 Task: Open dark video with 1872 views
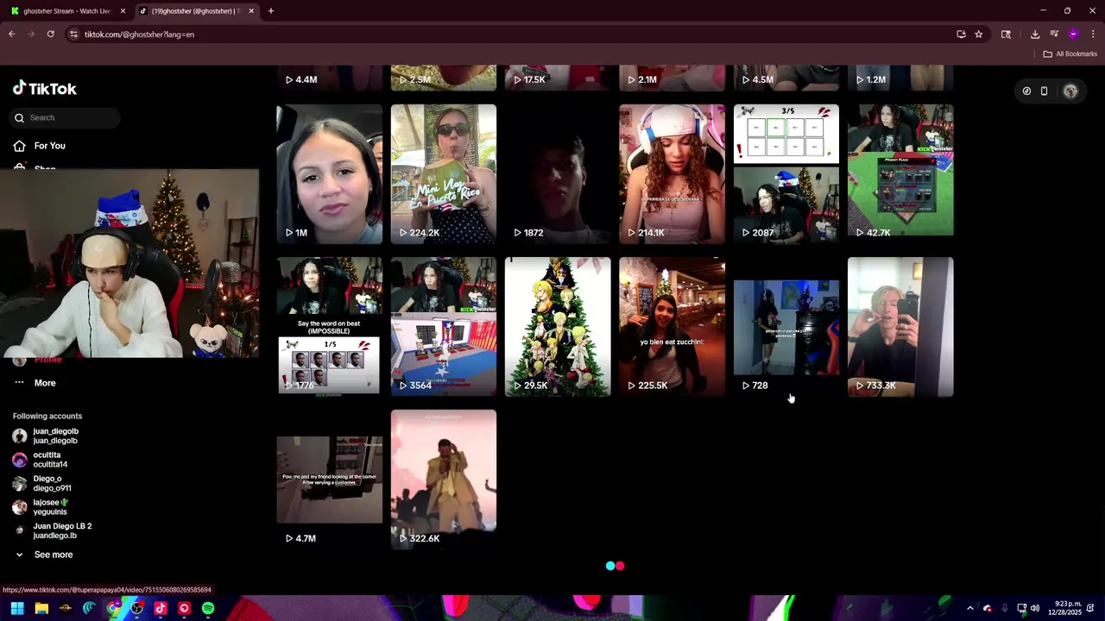pyautogui.click(x=558, y=174)
